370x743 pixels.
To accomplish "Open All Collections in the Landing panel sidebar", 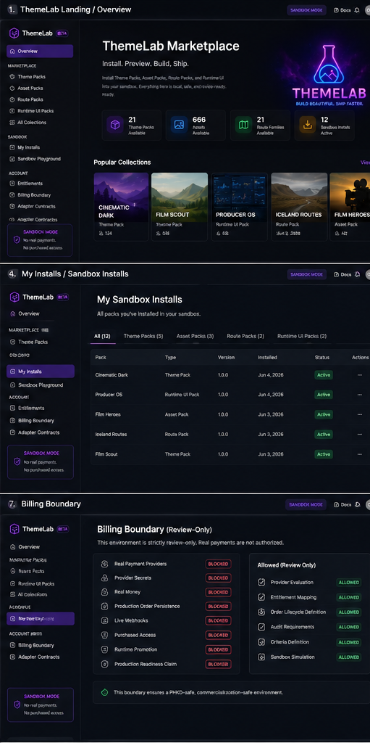I will (x=32, y=122).
